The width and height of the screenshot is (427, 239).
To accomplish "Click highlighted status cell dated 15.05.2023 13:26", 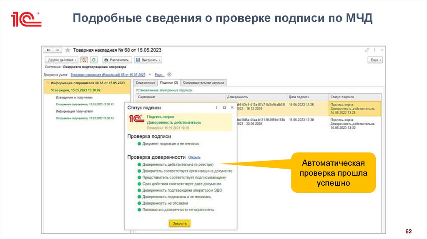I will tap(355, 109).
